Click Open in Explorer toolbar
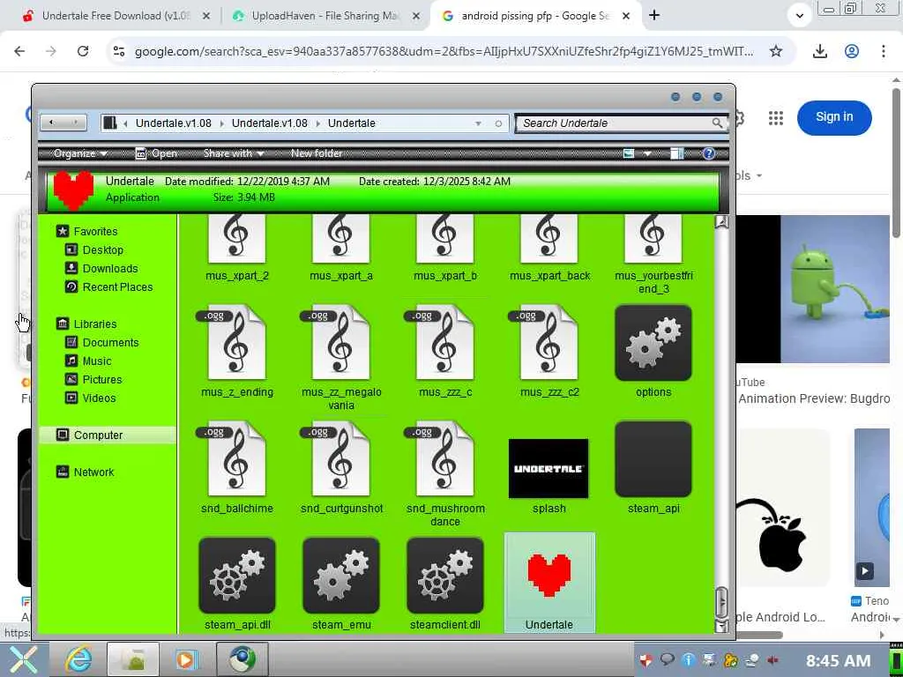The image size is (903, 677). pos(156,153)
